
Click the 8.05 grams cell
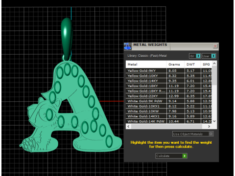tap(176, 71)
